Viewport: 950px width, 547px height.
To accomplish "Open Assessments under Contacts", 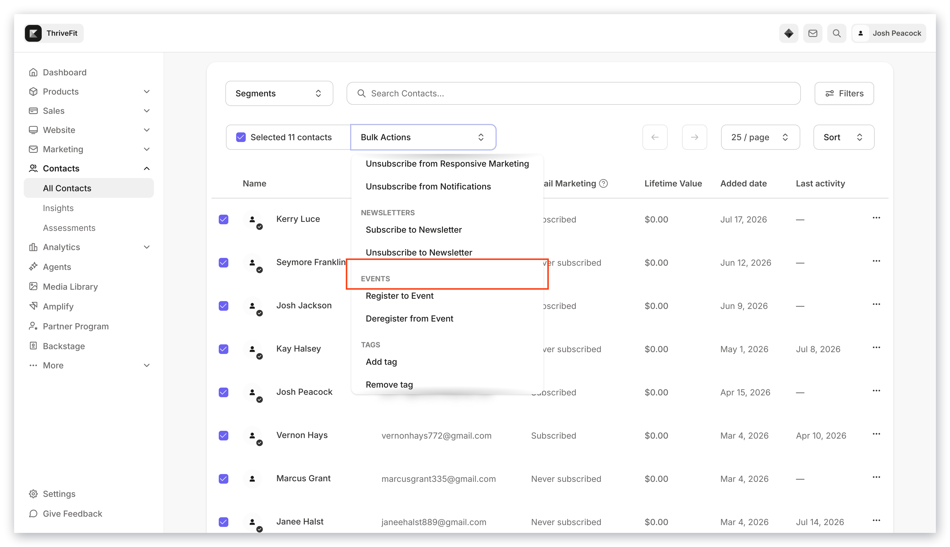I will pyautogui.click(x=69, y=228).
